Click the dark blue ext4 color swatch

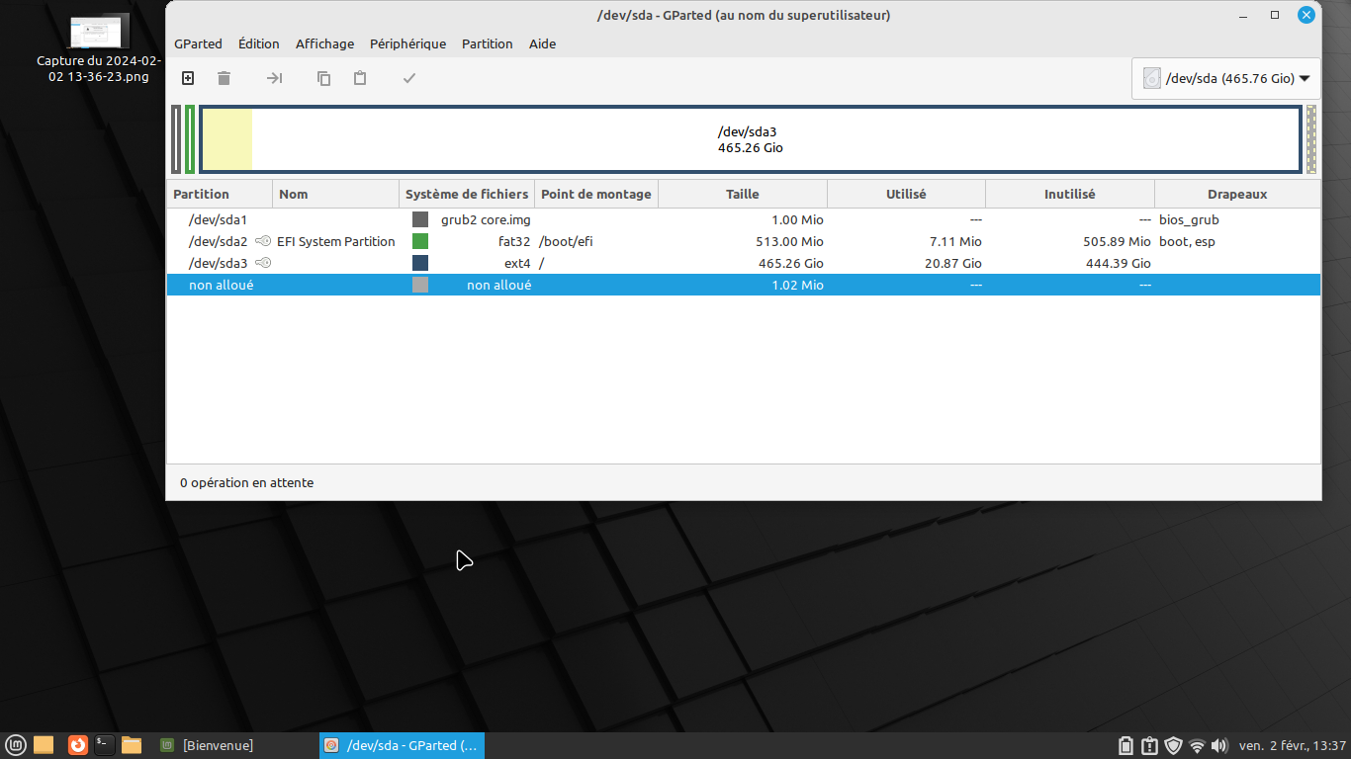pyautogui.click(x=420, y=263)
